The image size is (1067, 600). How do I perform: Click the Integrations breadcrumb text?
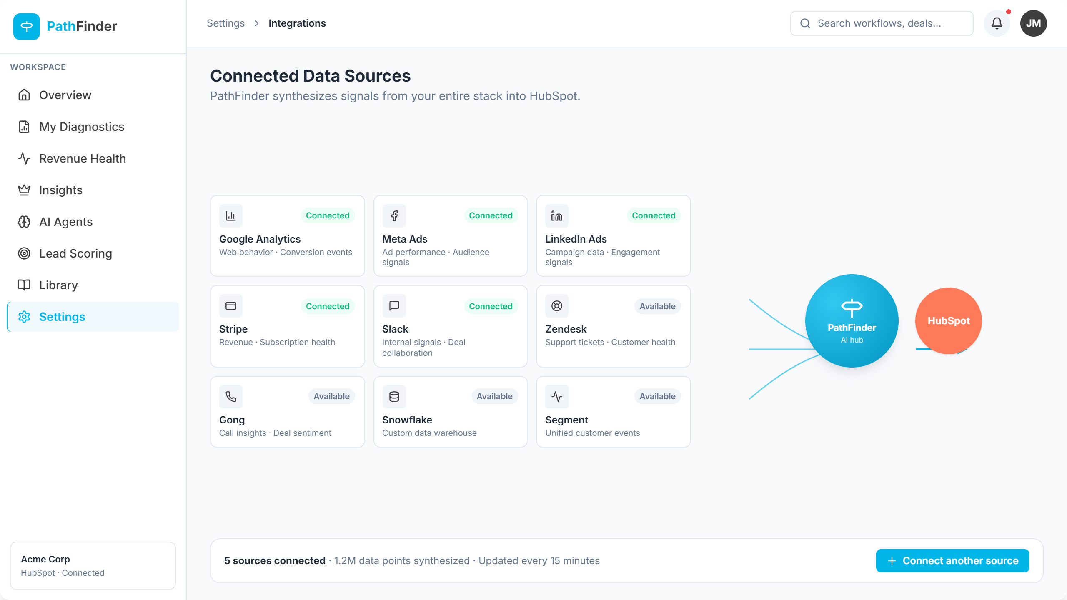click(297, 23)
